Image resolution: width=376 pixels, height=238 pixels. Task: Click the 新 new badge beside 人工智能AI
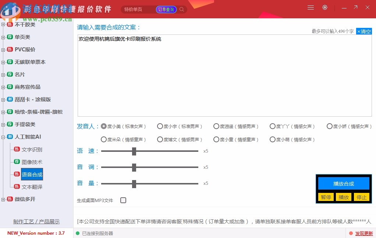[9, 137]
